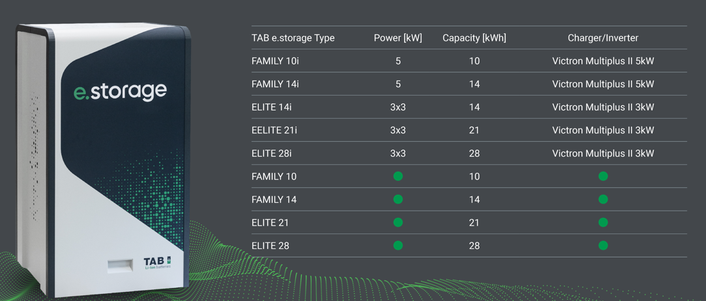Click the handle slot on the battery cabinet
Screen dimensions: 706x301
[120, 265]
